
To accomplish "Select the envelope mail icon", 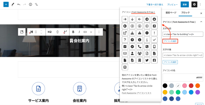I will (x=125, y=54).
